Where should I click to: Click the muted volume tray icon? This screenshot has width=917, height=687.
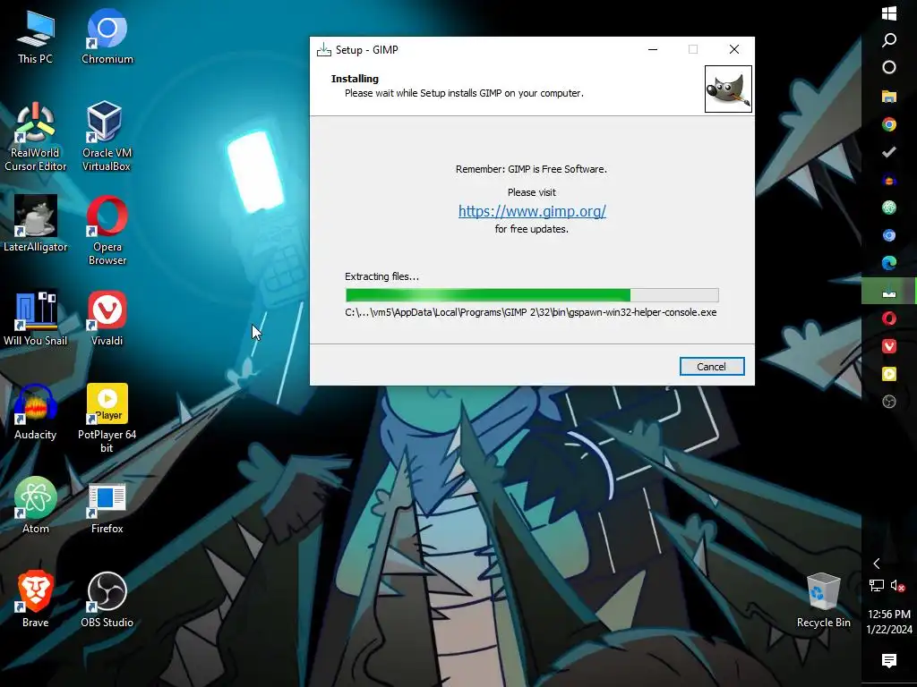coord(897,585)
